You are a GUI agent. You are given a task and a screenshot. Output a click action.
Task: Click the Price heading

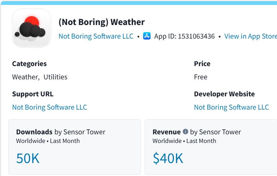coord(202,64)
